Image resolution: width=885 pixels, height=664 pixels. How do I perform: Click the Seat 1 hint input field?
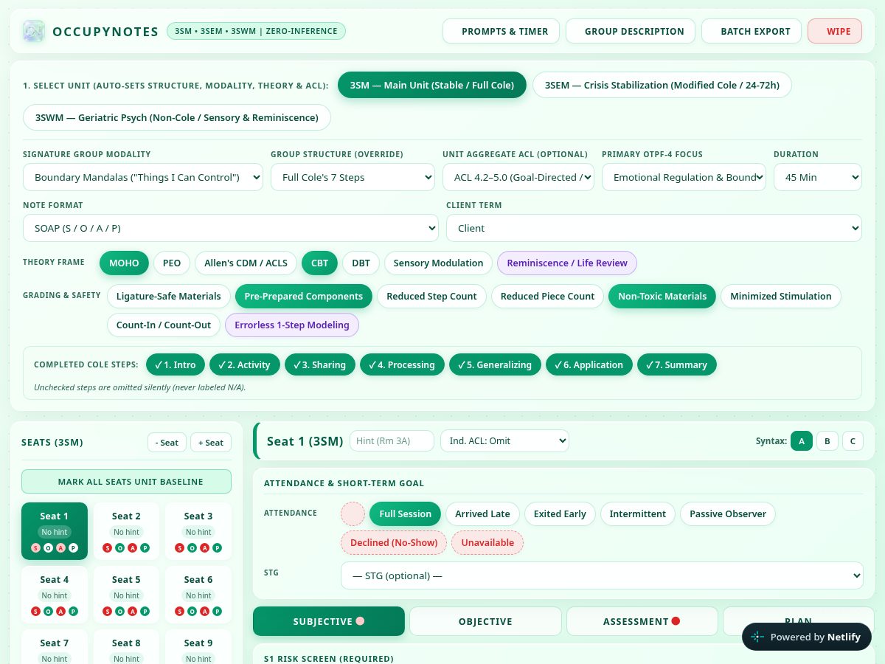coord(391,441)
